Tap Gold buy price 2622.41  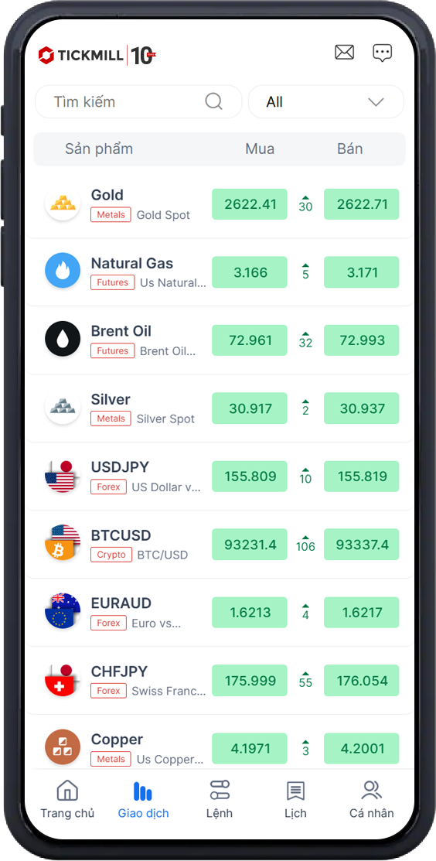pos(250,204)
